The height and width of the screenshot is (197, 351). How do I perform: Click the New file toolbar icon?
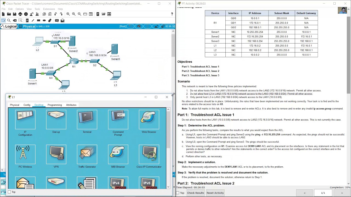point(3,14)
